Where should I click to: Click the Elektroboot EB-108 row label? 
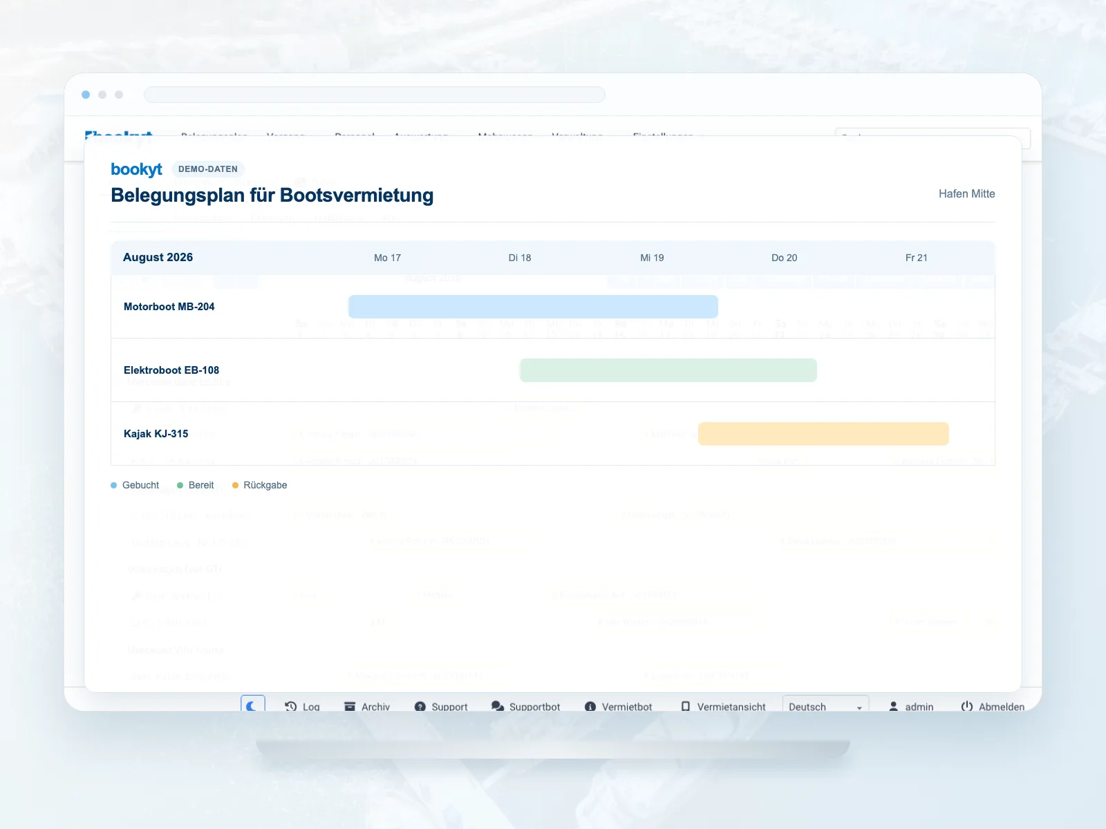pos(171,370)
